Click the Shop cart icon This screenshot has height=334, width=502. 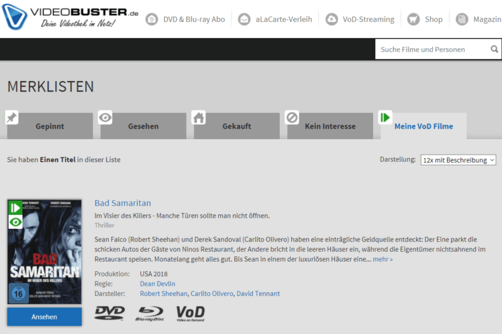point(413,19)
